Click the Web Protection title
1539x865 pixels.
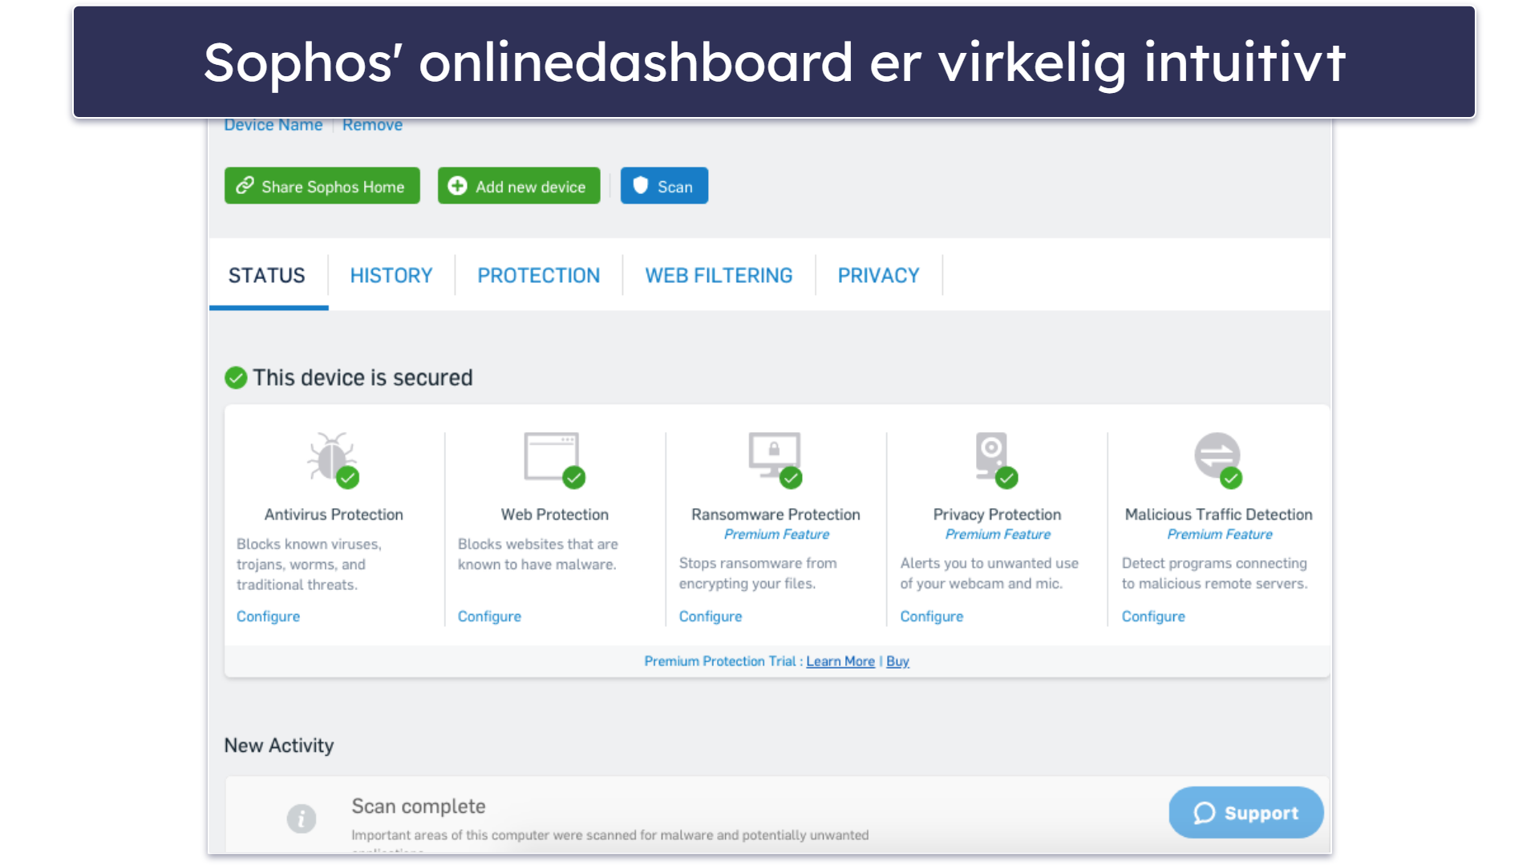click(x=555, y=515)
